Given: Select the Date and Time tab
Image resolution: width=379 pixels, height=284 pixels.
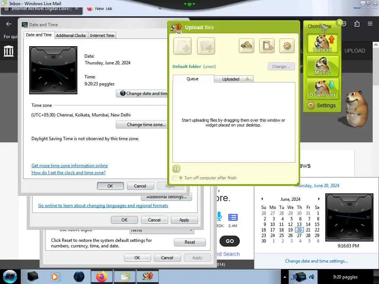Looking at the screenshot, I should [38, 35].
